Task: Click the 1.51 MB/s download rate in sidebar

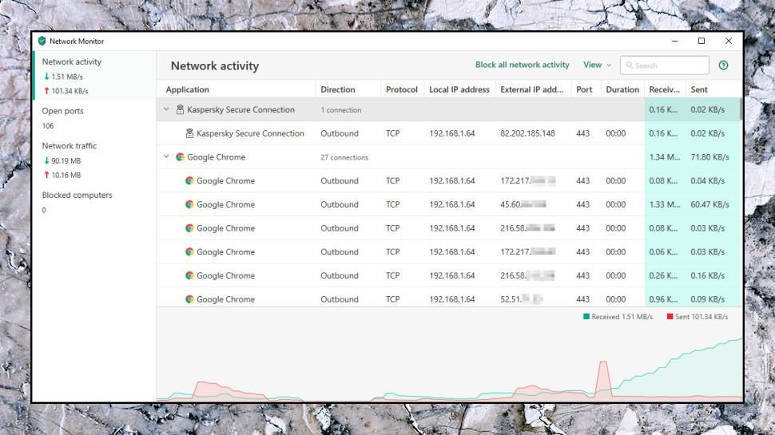Action: click(x=67, y=77)
